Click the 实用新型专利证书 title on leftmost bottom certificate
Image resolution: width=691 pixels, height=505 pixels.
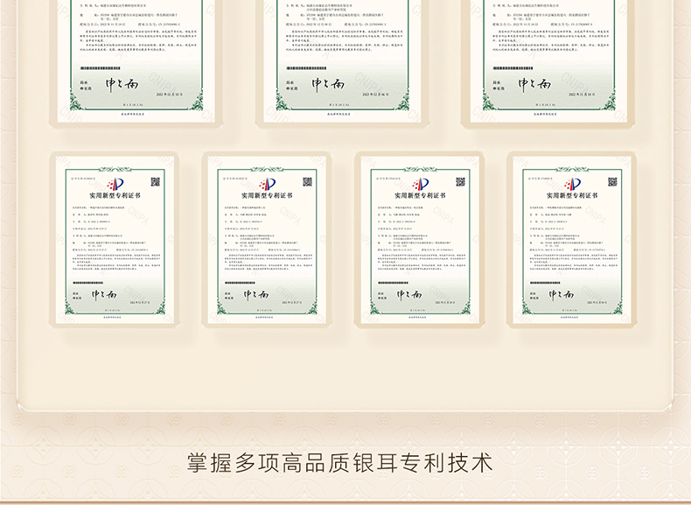115,198
